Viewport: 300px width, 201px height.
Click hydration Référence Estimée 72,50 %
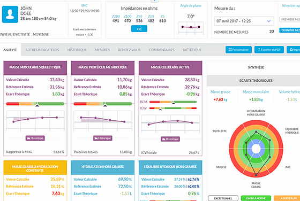click(125, 187)
